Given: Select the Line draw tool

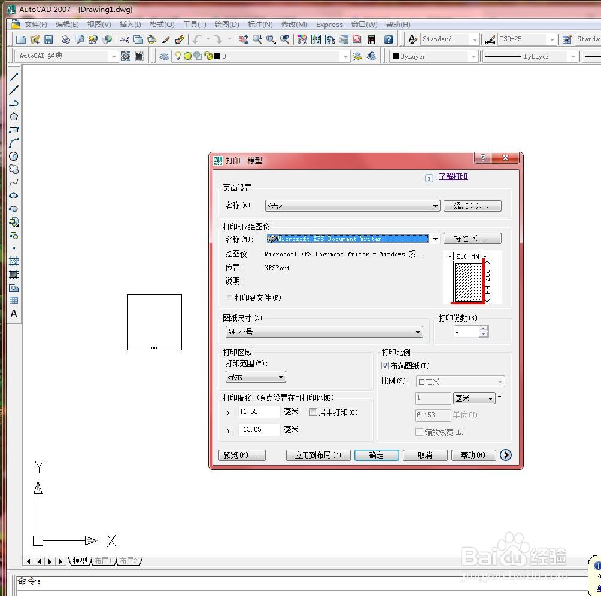Looking at the screenshot, I should click(x=13, y=77).
